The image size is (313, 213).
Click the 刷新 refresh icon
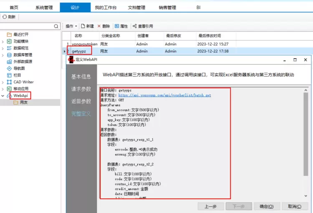point(5,17)
